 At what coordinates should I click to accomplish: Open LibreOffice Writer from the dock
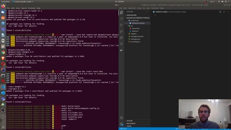3,35
